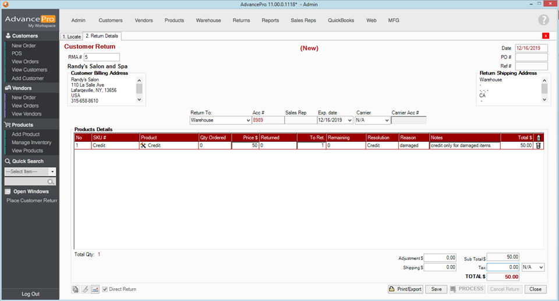The image size is (559, 301).
Task: Click the Print/Export button
Action: point(405,289)
